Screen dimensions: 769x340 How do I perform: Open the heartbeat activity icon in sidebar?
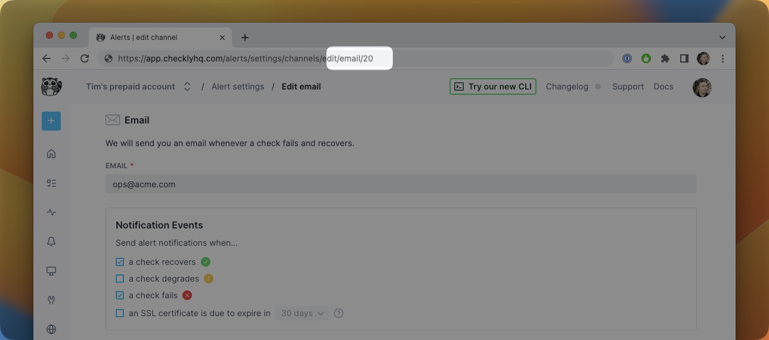(51, 212)
